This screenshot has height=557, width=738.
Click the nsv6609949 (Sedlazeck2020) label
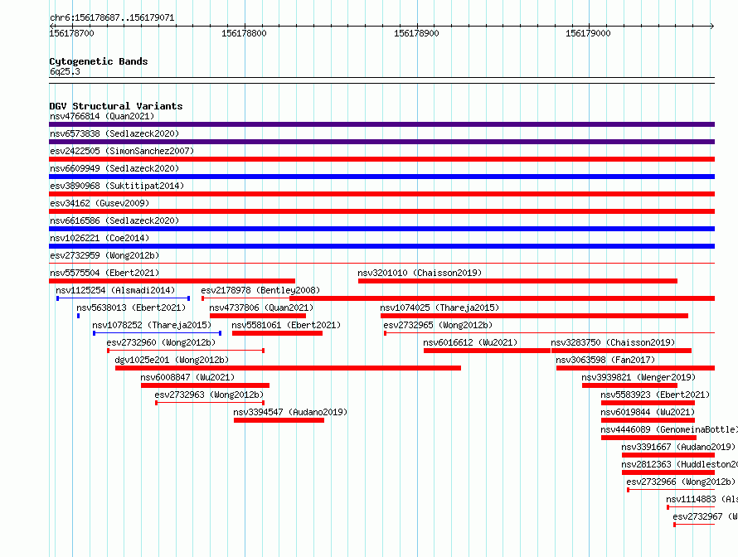click(x=114, y=168)
